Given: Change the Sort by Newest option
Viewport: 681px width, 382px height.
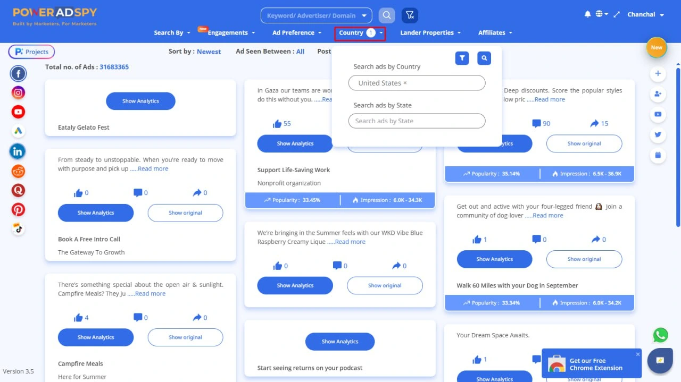Looking at the screenshot, I should click(x=209, y=52).
